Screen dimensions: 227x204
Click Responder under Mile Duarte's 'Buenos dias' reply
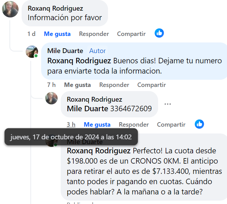click(114, 85)
